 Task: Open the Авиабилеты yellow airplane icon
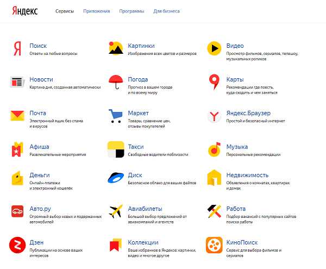click(116, 211)
